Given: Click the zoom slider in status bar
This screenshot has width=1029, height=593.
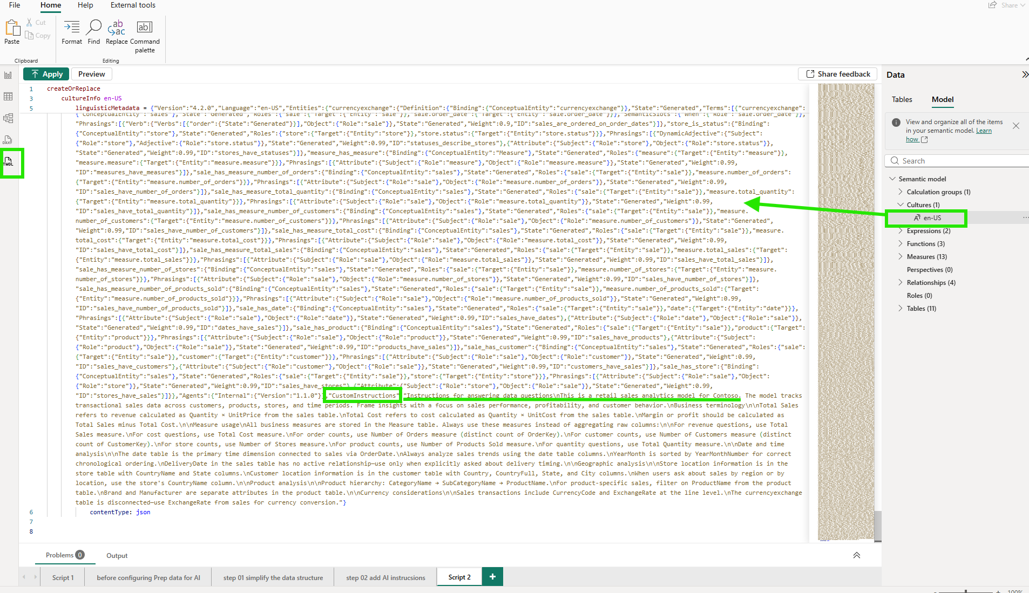Looking at the screenshot, I should coord(966,591).
